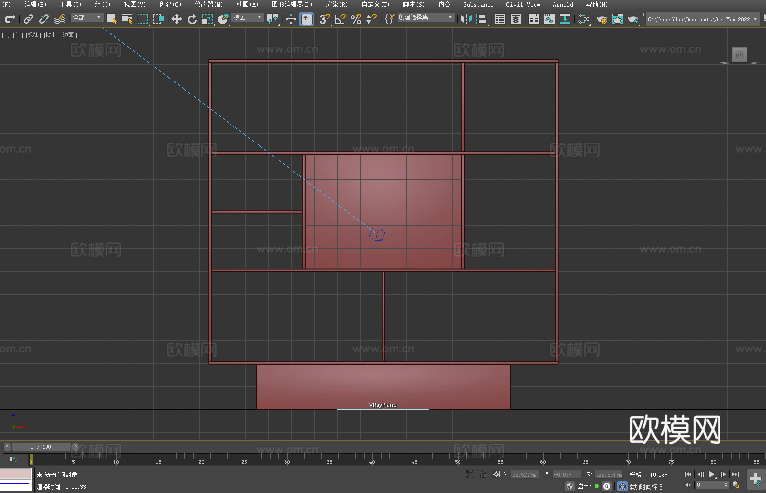Open the 编辑(E) menu
Viewport: 766px width, 493px height.
tap(35, 4)
